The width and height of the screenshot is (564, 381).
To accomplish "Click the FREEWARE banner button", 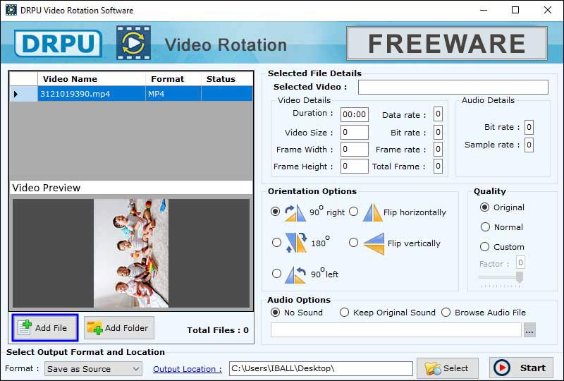I will (x=447, y=43).
